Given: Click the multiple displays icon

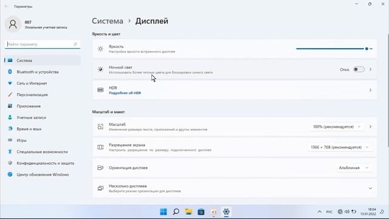Looking at the screenshot, I should (100, 188).
